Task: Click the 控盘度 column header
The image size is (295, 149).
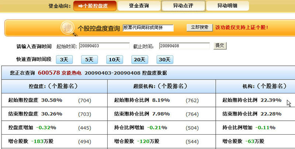Action: point(55,86)
